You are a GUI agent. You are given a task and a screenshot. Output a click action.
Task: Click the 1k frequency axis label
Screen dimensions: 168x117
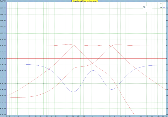[92, 116]
